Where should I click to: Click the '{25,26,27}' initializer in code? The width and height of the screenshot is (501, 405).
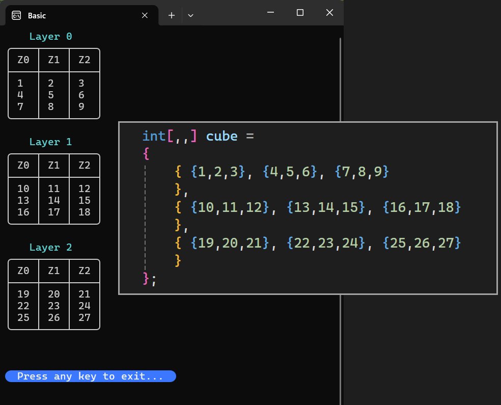[422, 244]
